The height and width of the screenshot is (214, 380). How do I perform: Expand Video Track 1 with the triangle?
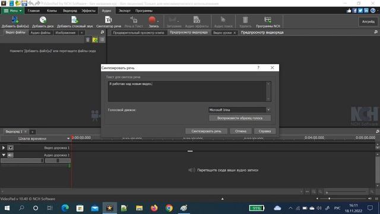4,147
